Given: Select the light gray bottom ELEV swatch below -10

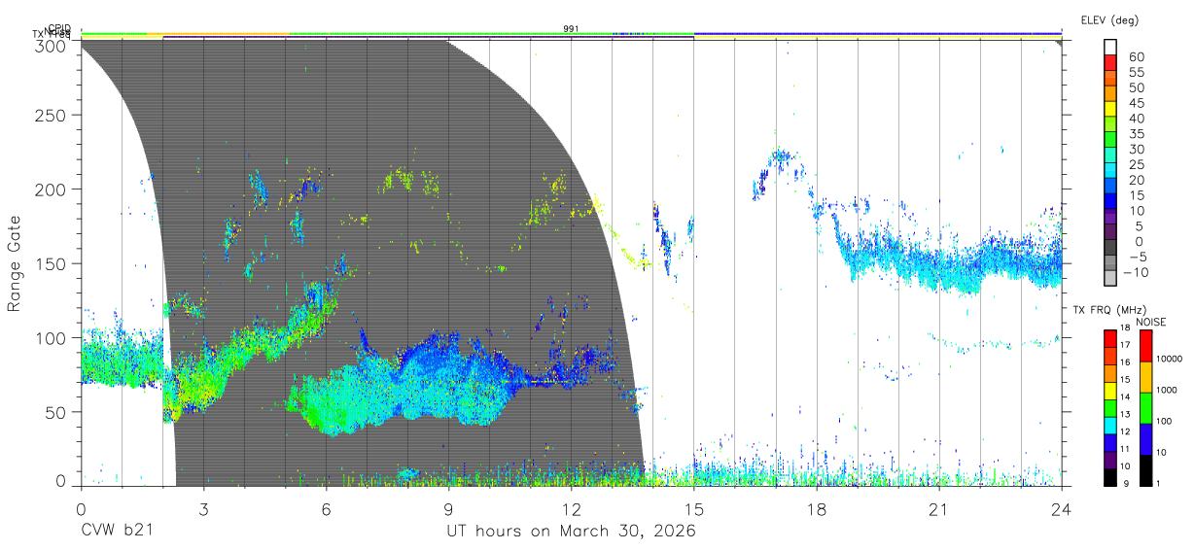Looking at the screenshot, I should point(1110,278).
